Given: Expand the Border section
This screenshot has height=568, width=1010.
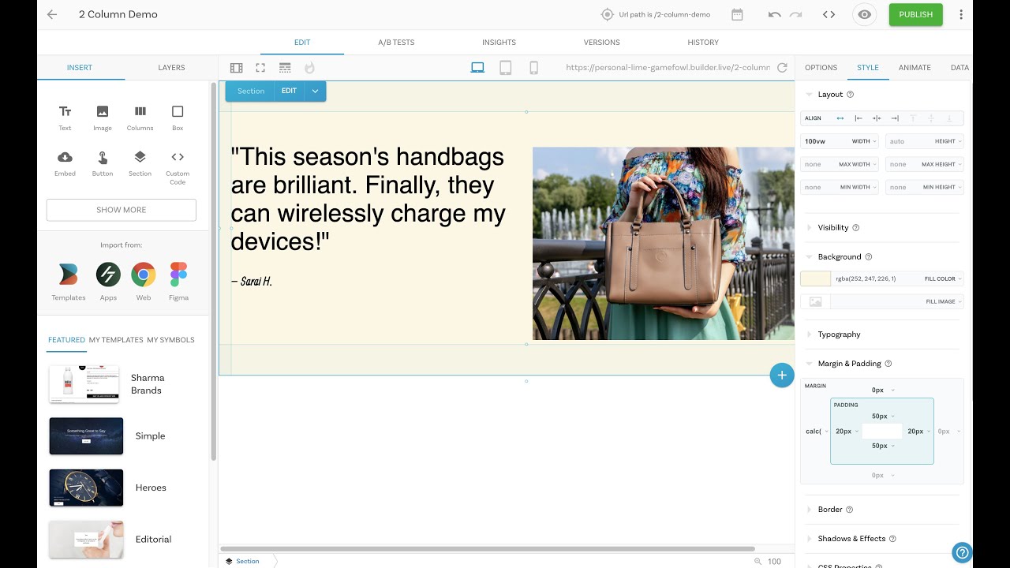Looking at the screenshot, I should tap(809, 510).
